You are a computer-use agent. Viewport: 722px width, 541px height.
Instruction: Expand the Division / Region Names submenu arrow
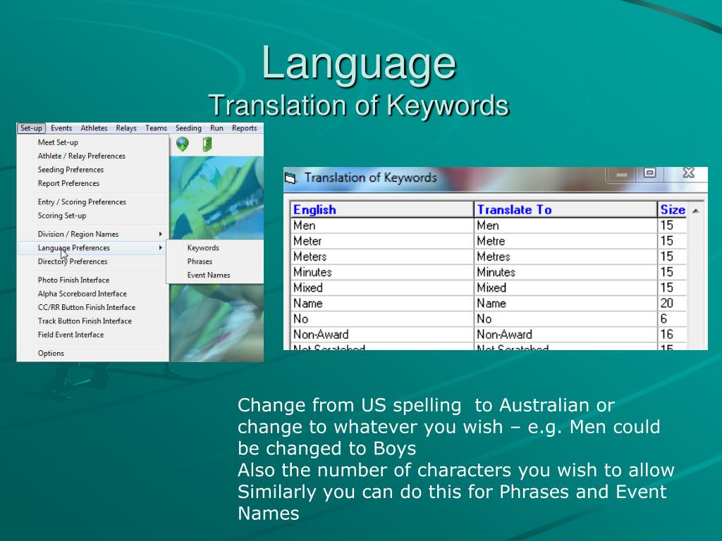[160, 234]
